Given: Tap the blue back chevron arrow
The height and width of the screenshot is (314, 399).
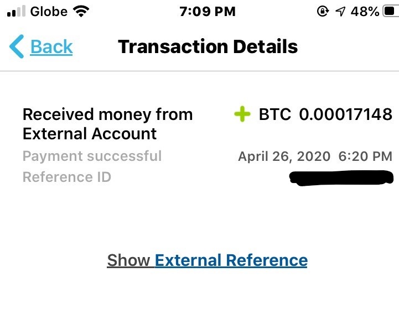Looking at the screenshot, I should point(17,46).
